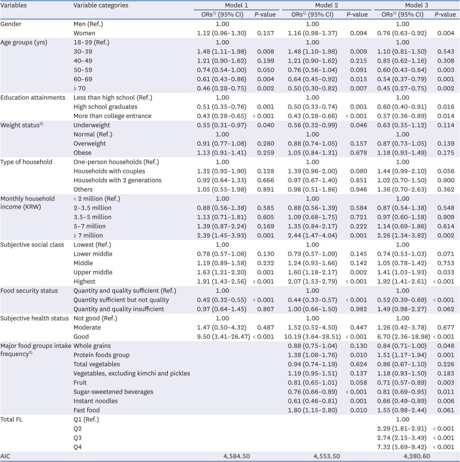Click the 'Type of household' label
460x462 pixels.
(x=26, y=162)
